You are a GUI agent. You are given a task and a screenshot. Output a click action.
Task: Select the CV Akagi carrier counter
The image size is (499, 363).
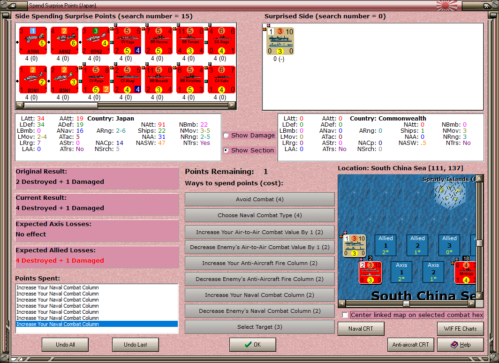(x=128, y=80)
